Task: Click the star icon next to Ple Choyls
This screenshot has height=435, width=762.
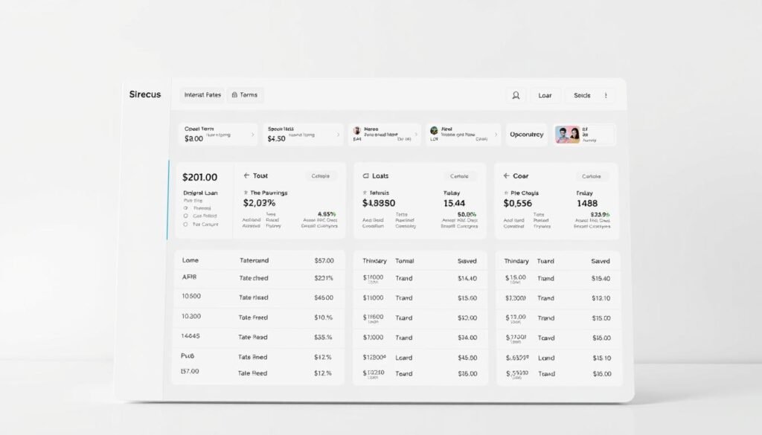Action: pyautogui.click(x=506, y=193)
